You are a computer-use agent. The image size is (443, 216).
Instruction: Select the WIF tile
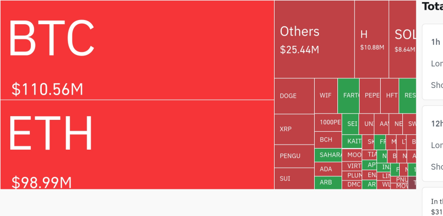click(x=326, y=96)
